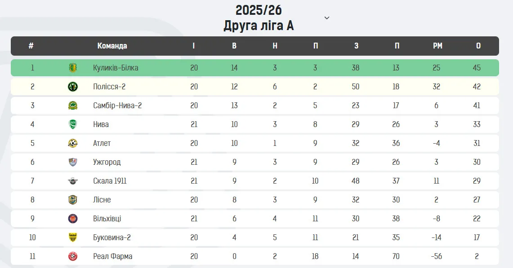Open the Полісся-2 team link
The width and height of the screenshot is (513, 268).
[109, 87]
